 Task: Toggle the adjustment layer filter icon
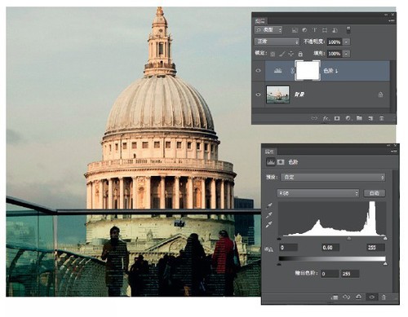pyautogui.click(x=304, y=30)
